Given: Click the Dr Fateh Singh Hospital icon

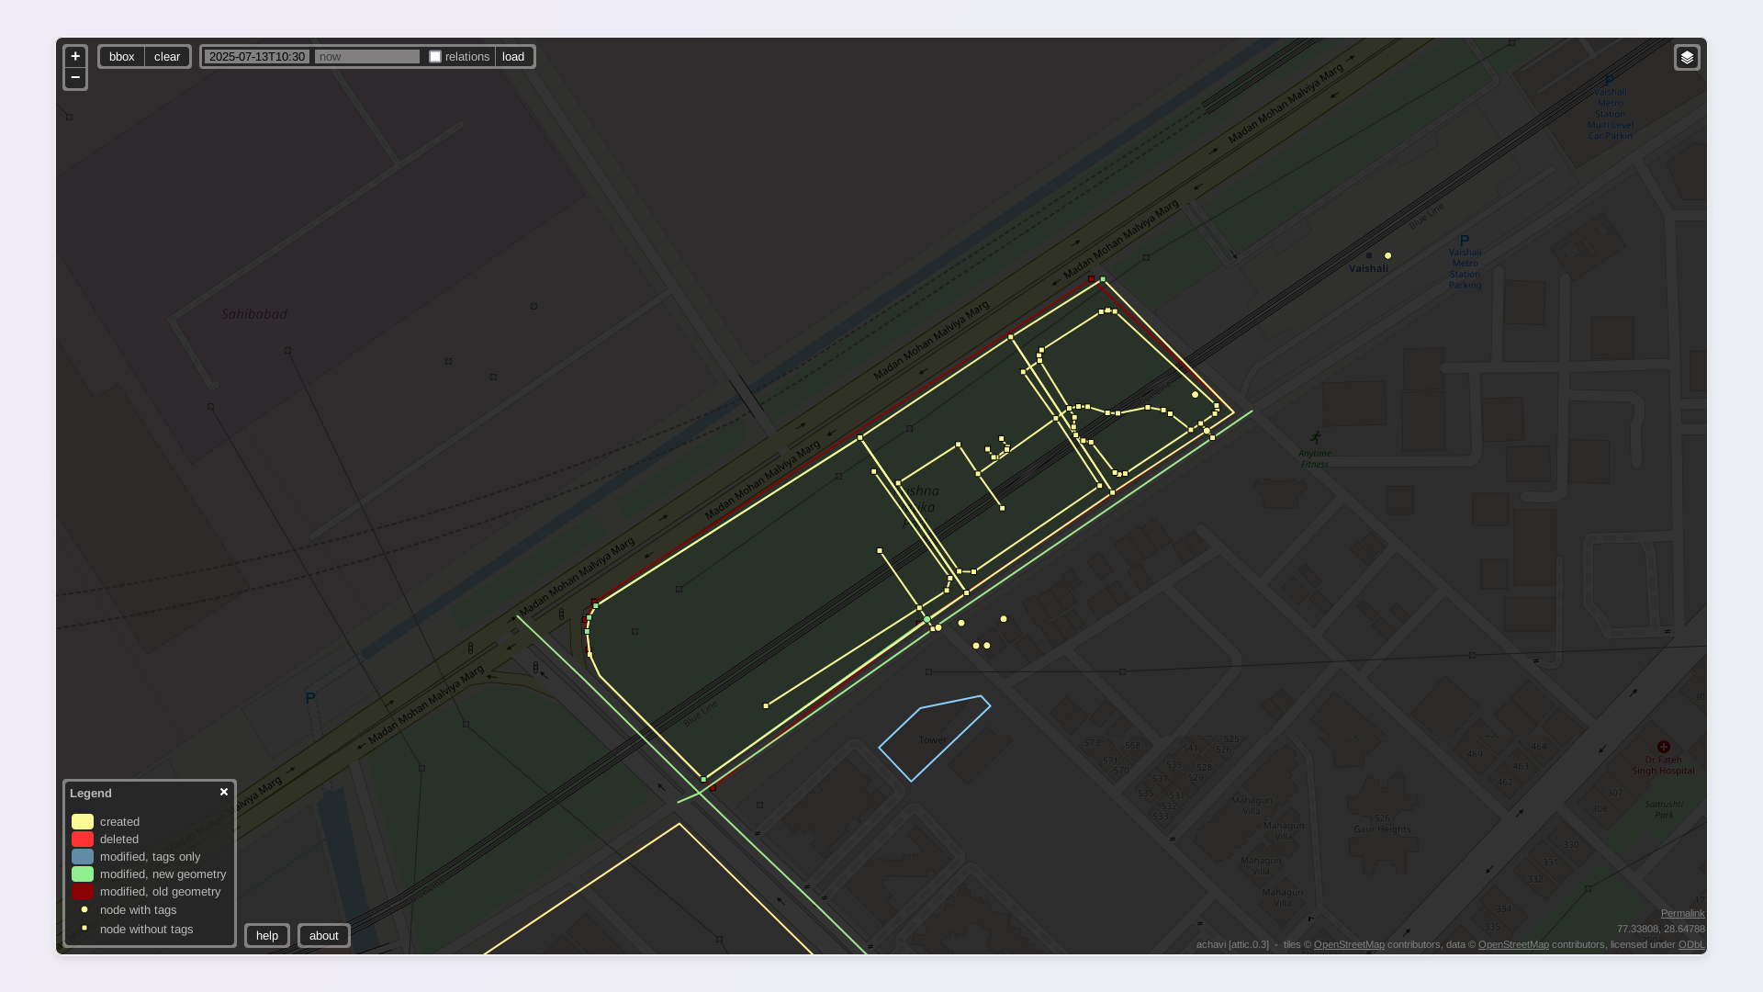Looking at the screenshot, I should (x=1663, y=747).
